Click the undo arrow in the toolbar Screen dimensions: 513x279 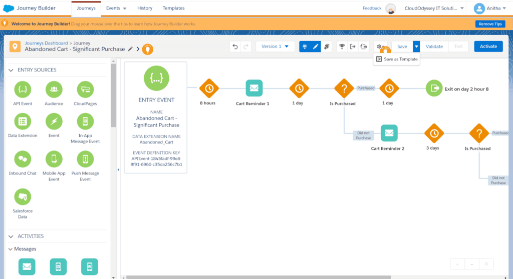tap(235, 46)
